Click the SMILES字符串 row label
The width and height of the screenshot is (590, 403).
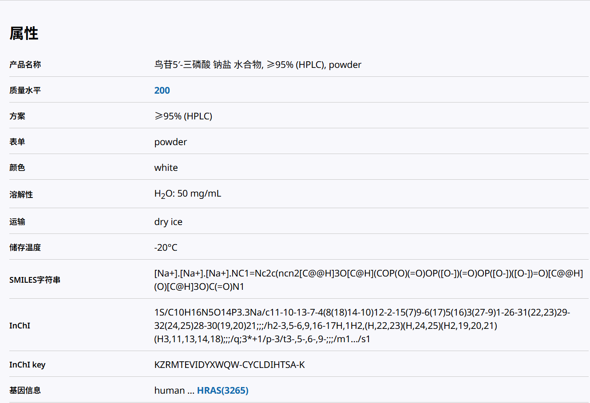pyautogui.click(x=35, y=280)
